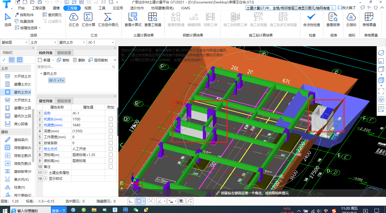Toggle 附加 checkbox for 坑底宽(mm)
Image resolution: width=386 pixels, height=213 pixels.
[x=110, y=125]
